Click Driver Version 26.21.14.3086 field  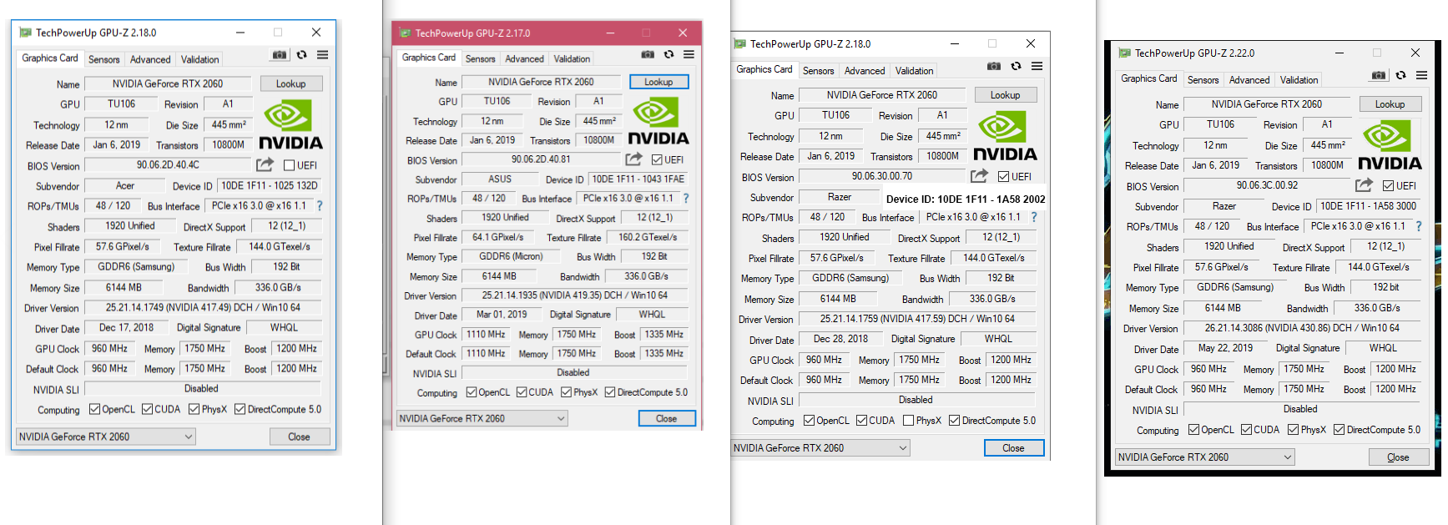click(1302, 328)
